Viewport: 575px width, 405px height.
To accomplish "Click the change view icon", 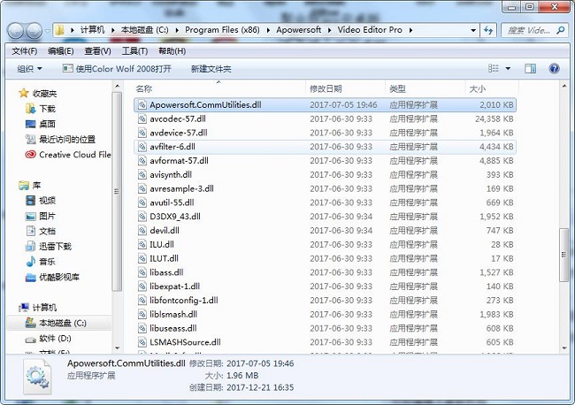I will coord(494,69).
